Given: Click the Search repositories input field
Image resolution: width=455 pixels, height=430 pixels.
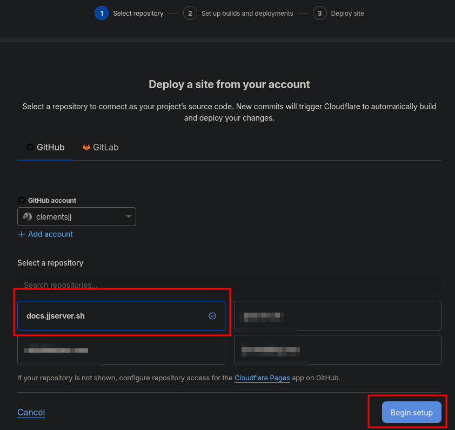Looking at the screenshot, I should pyautogui.click(x=229, y=285).
